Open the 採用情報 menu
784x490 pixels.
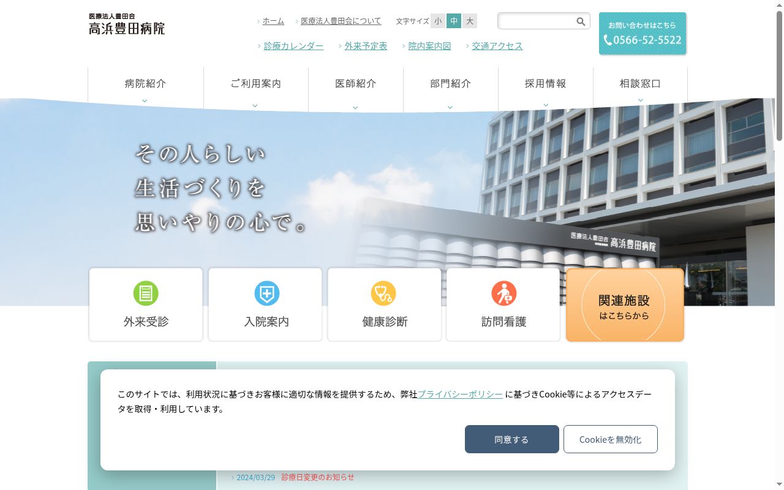(546, 84)
